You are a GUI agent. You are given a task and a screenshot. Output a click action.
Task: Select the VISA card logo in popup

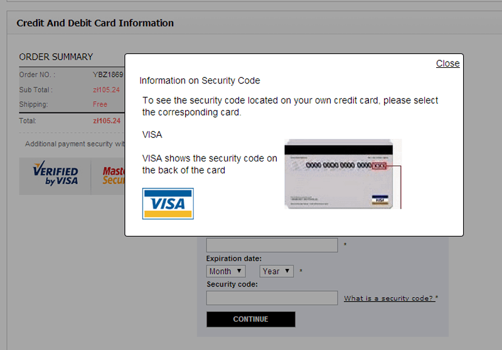tap(168, 204)
